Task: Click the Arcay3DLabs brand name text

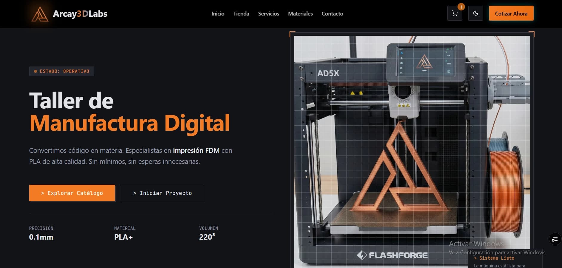Action: click(x=80, y=14)
